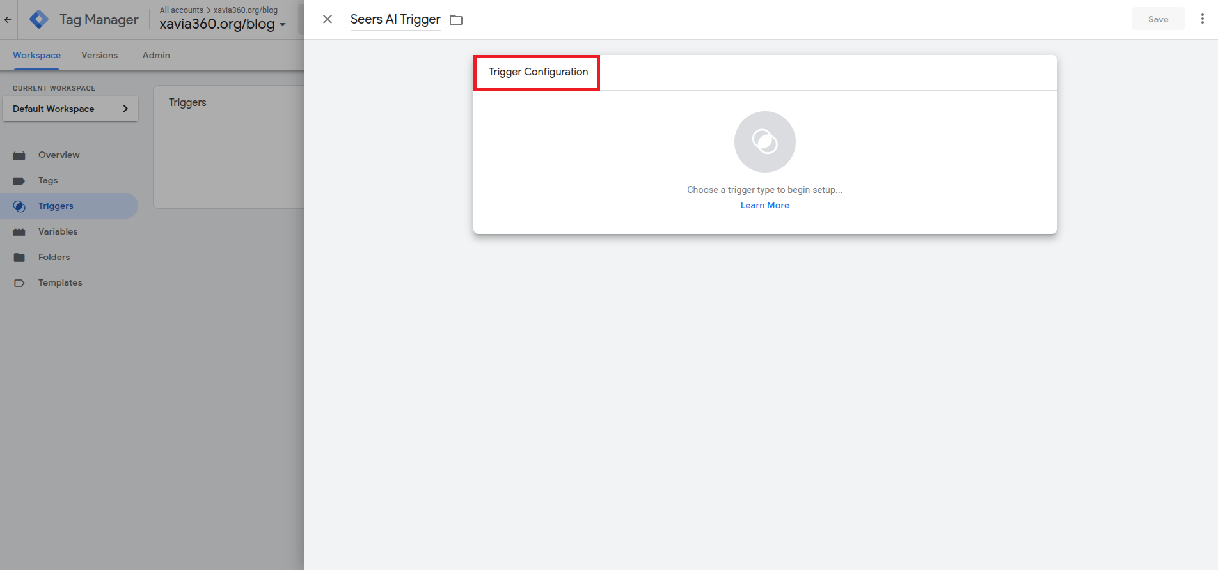Click the Tags icon in sidebar
This screenshot has height=570, width=1218.
tap(19, 181)
